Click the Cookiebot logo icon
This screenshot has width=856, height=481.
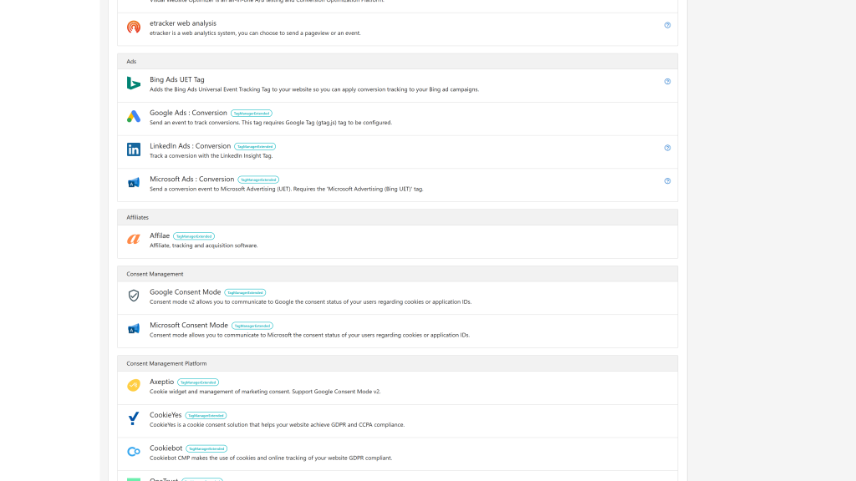tap(134, 452)
